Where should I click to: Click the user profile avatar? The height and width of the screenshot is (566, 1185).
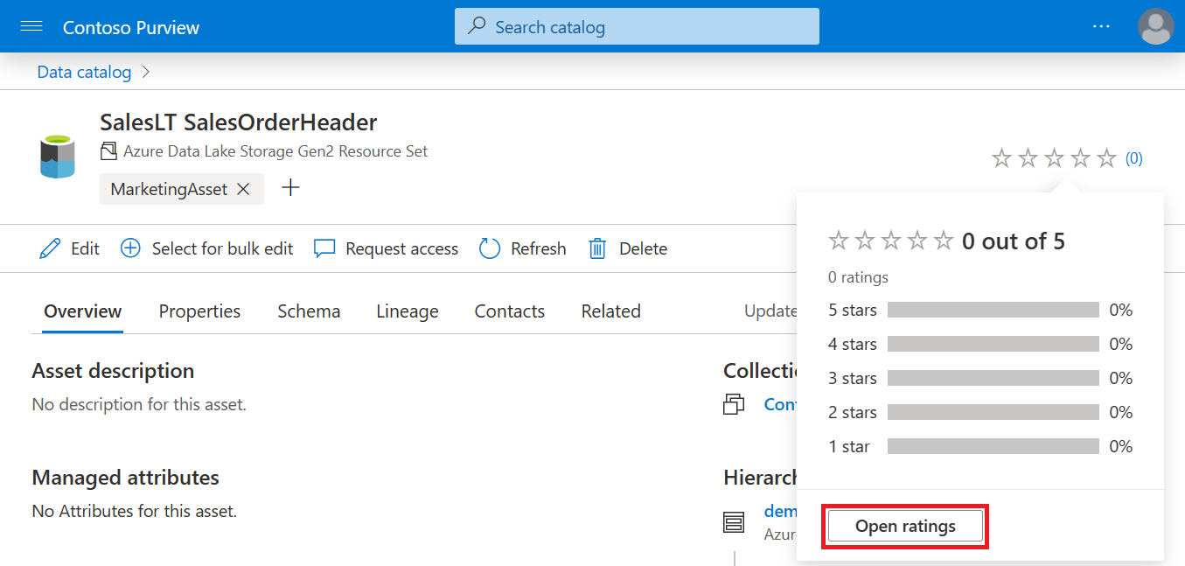point(1155,26)
